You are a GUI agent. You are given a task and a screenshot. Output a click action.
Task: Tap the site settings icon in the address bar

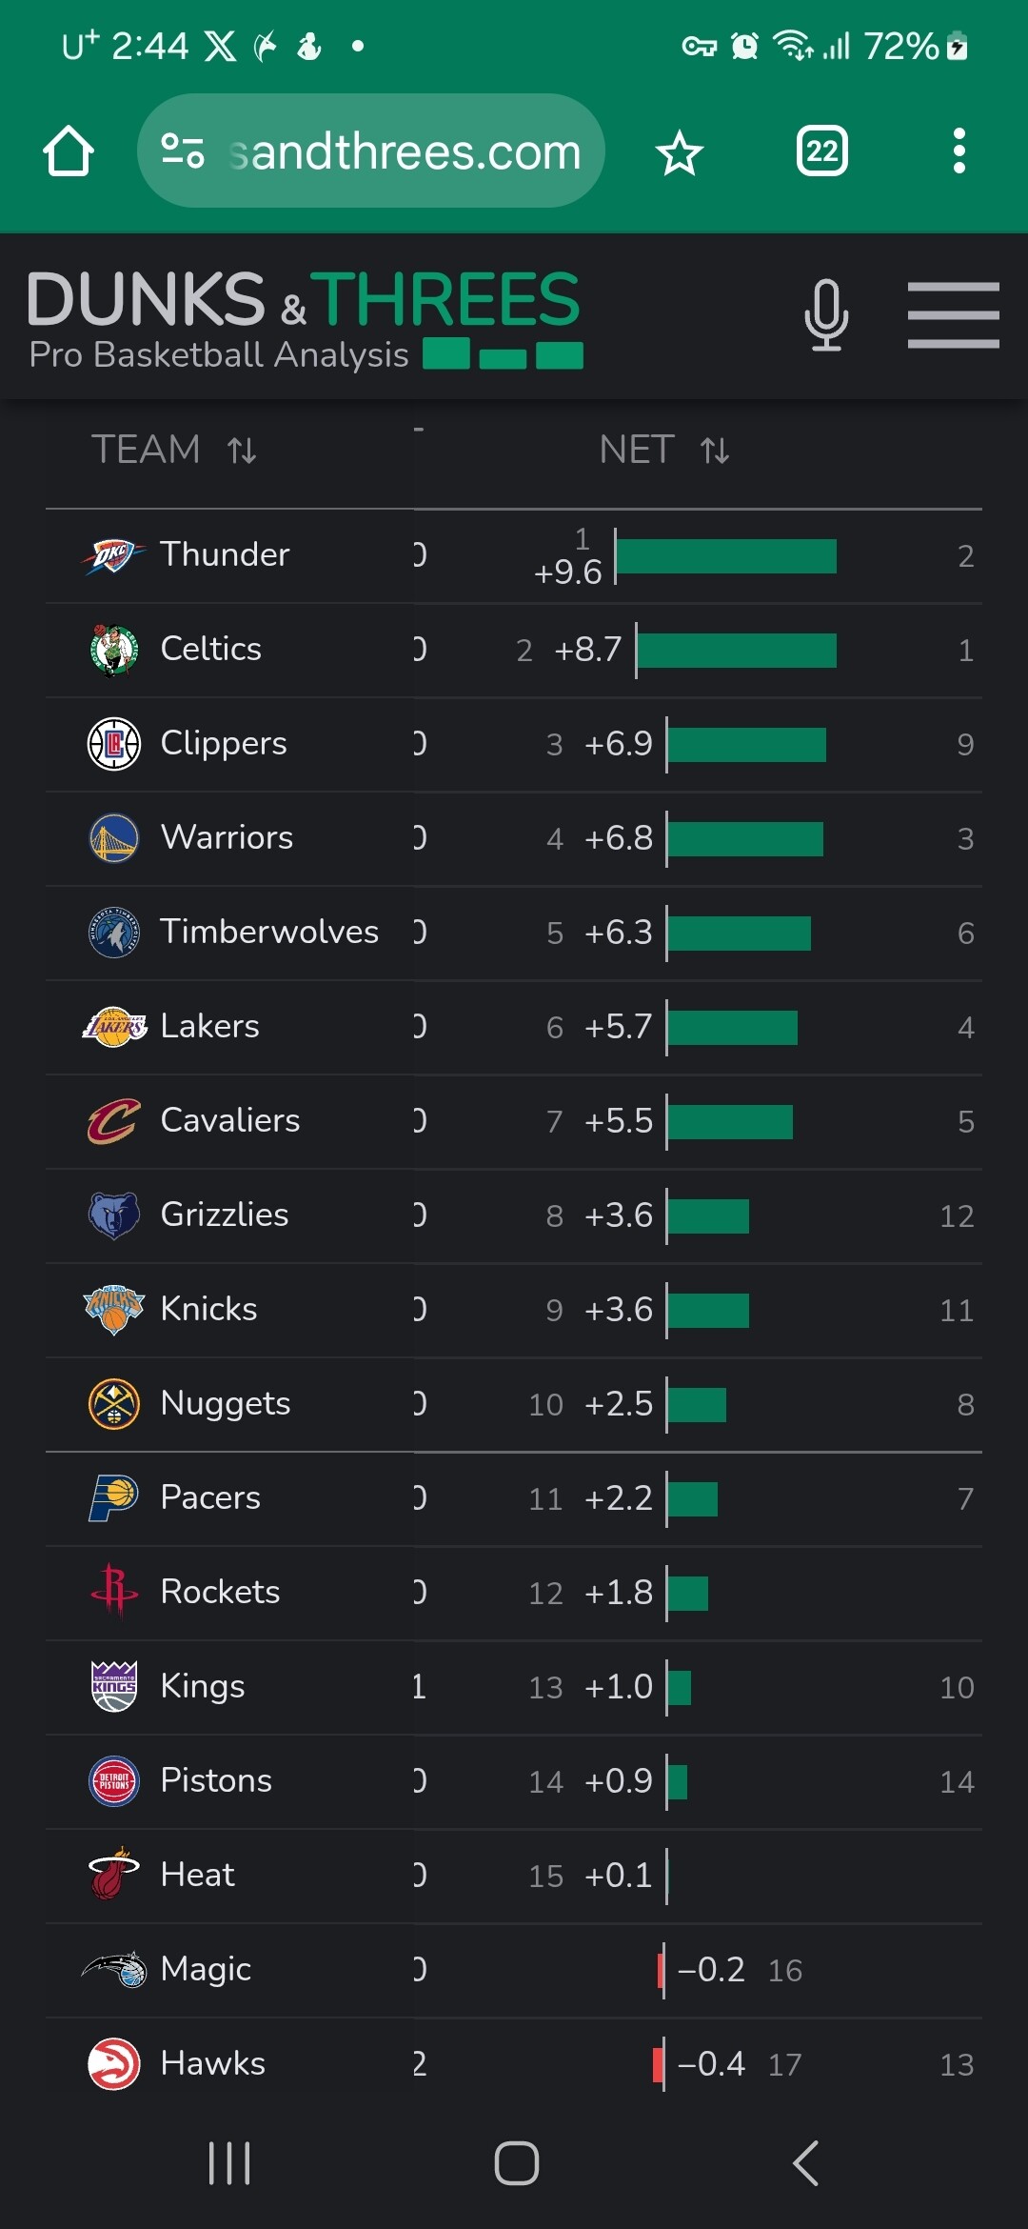tap(183, 151)
